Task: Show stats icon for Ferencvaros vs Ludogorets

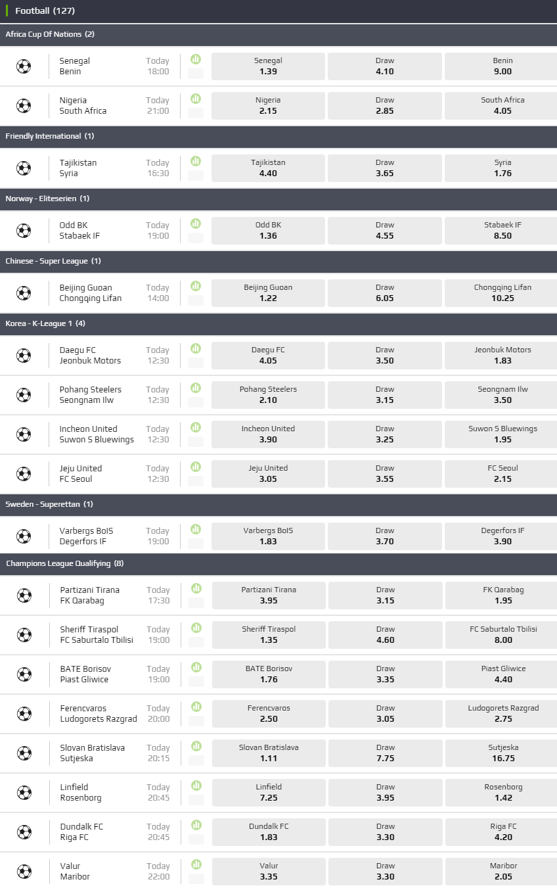Action: coord(196,707)
